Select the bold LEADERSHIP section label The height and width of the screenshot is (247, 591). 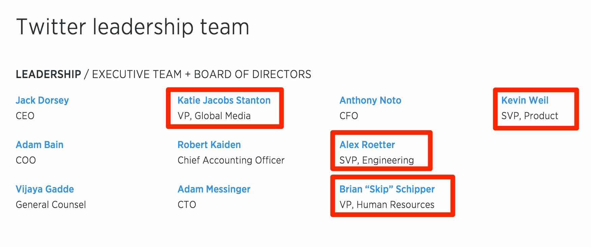point(49,74)
